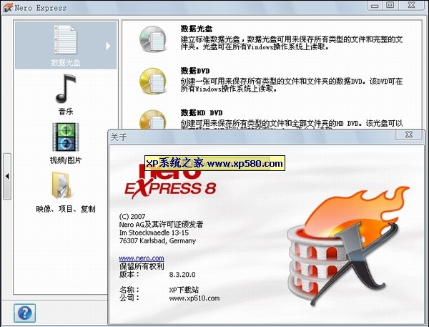The image size is (429, 327).
Task: Close the Nero Express main window
Action: 412,5
